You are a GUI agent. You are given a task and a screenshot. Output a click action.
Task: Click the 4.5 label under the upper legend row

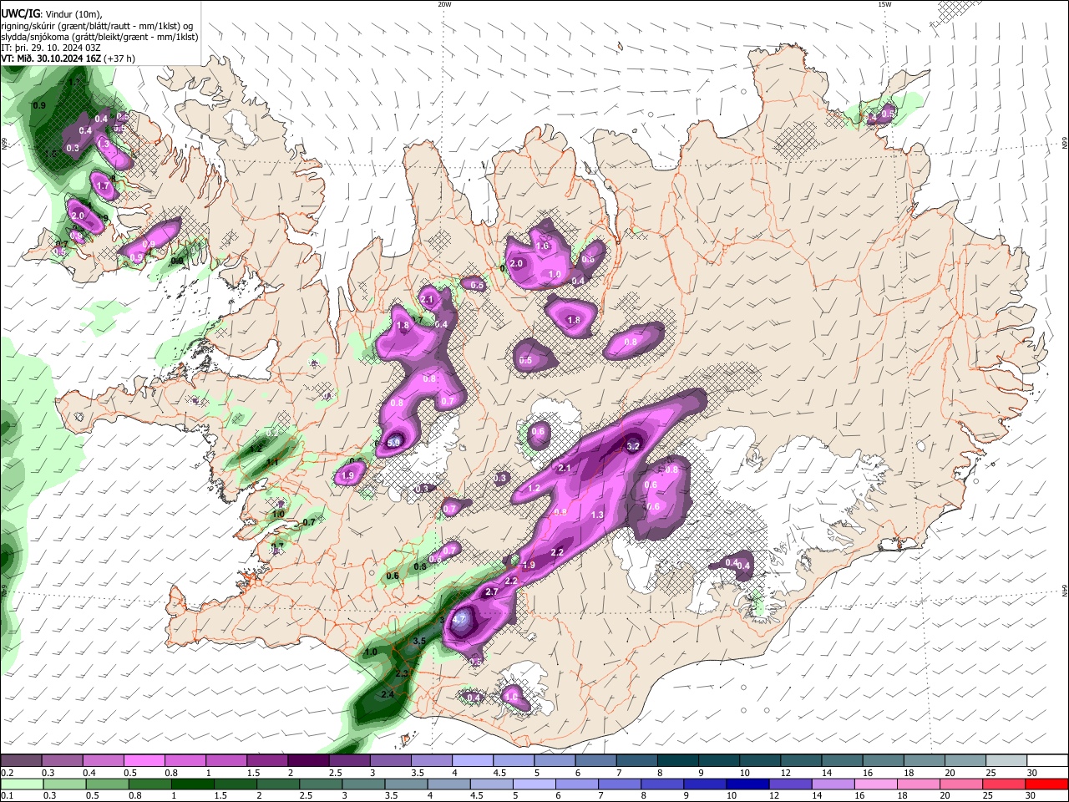(499, 773)
